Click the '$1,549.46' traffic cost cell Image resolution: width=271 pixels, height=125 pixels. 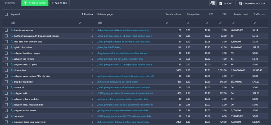click(x=257, y=70)
